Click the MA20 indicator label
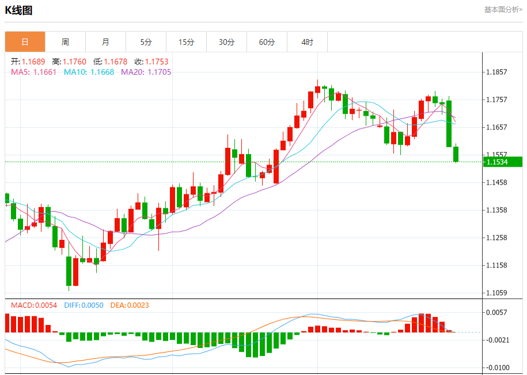The image size is (527, 375). click(x=146, y=72)
